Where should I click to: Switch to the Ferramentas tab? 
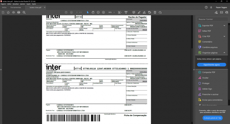click(x=16, y=7)
